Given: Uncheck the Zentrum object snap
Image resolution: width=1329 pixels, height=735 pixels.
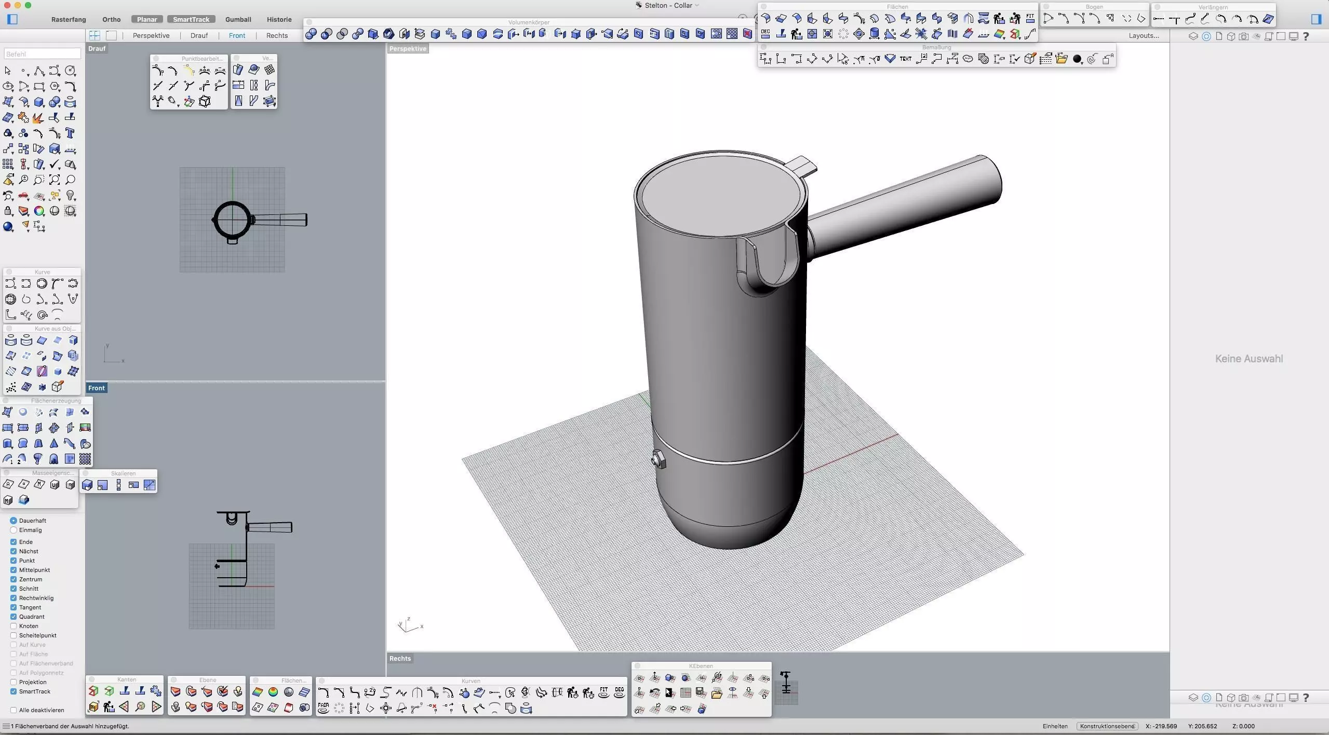Looking at the screenshot, I should click(x=14, y=579).
